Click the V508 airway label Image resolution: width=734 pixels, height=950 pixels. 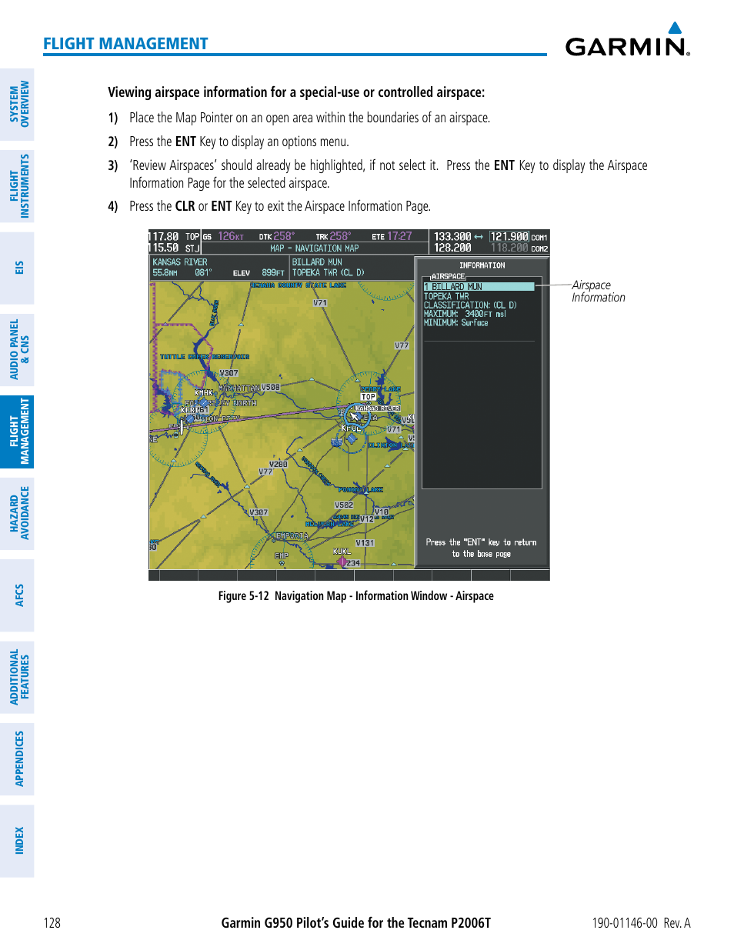(x=271, y=388)
